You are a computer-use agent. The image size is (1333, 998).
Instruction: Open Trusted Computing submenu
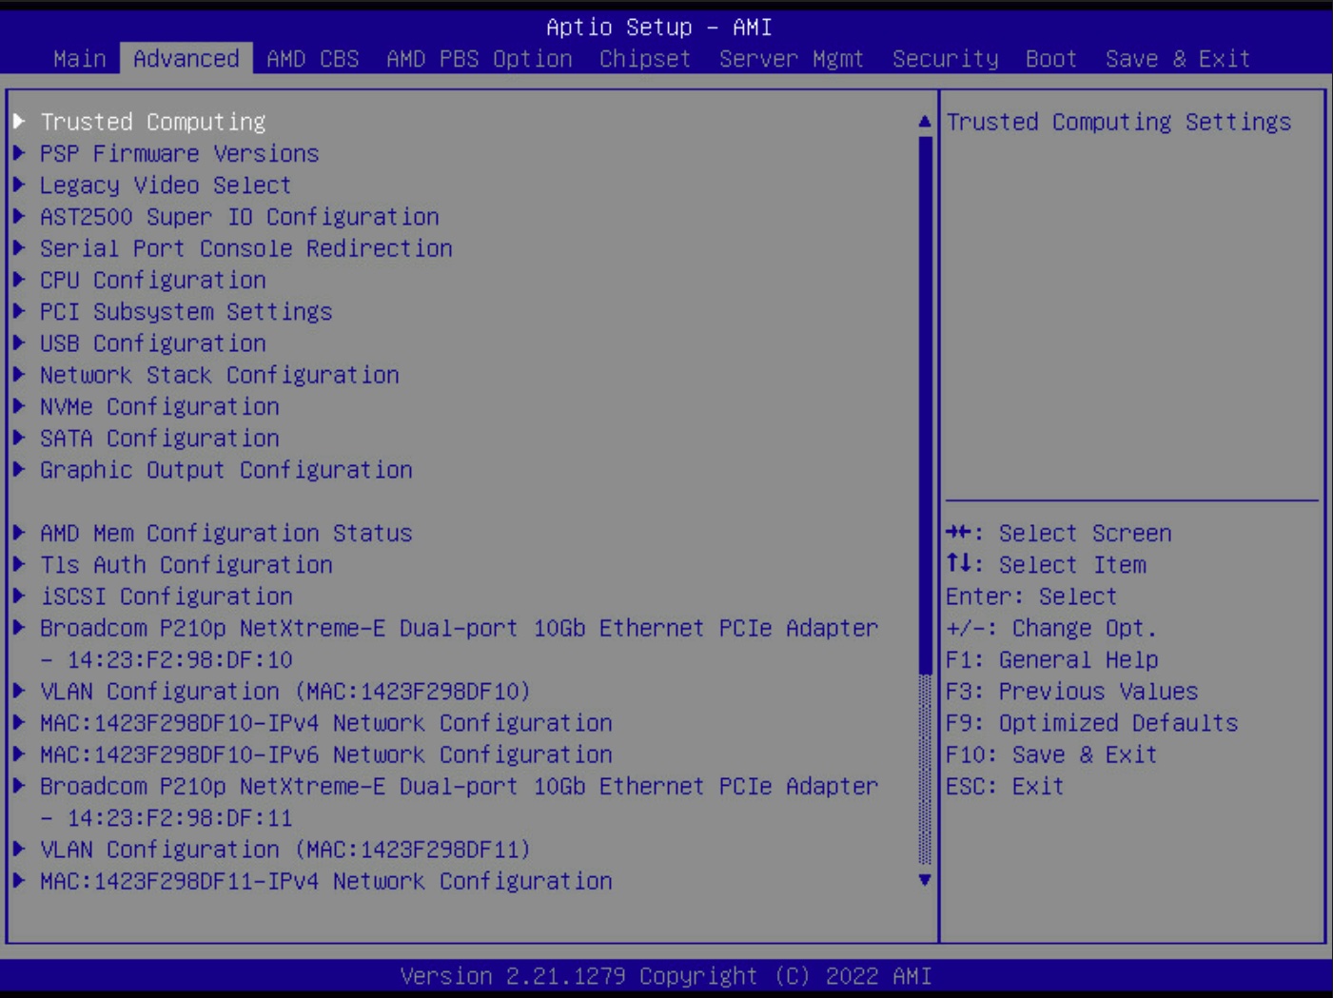tap(153, 122)
